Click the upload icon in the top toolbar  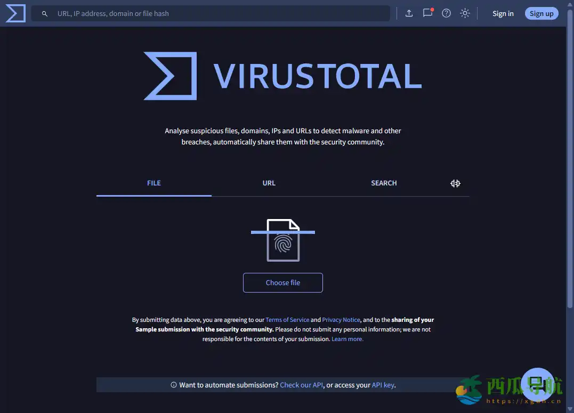pos(409,13)
